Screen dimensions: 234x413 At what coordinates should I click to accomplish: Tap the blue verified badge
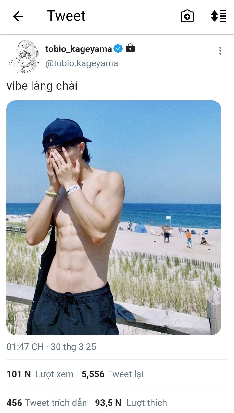[118, 49]
